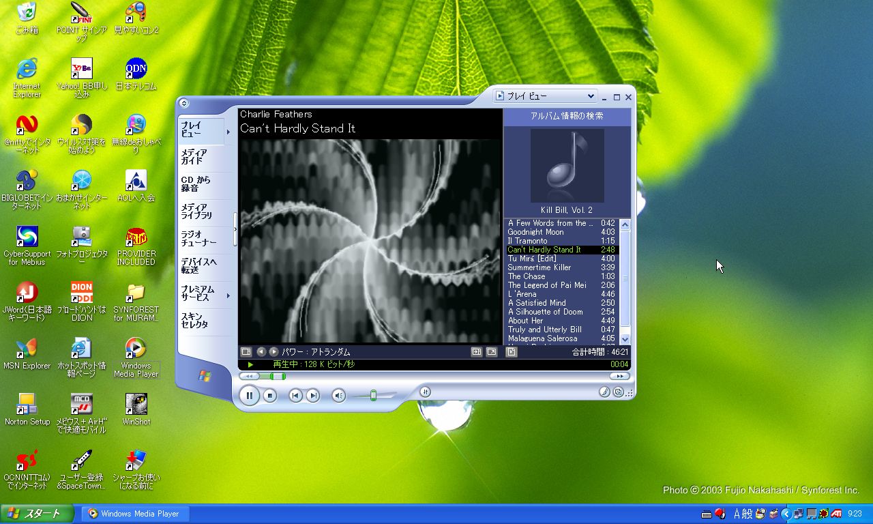
Task: Click the fast forward button
Action: (x=619, y=376)
